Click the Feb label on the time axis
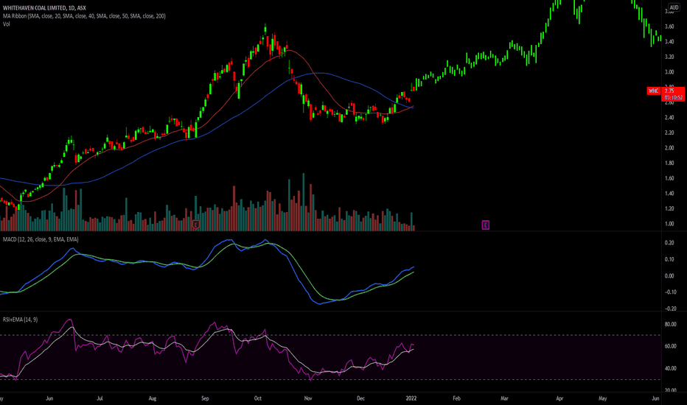 click(456, 398)
